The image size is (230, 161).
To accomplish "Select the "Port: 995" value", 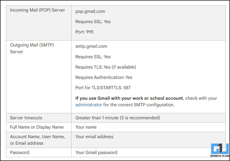I will tap(85, 32).
